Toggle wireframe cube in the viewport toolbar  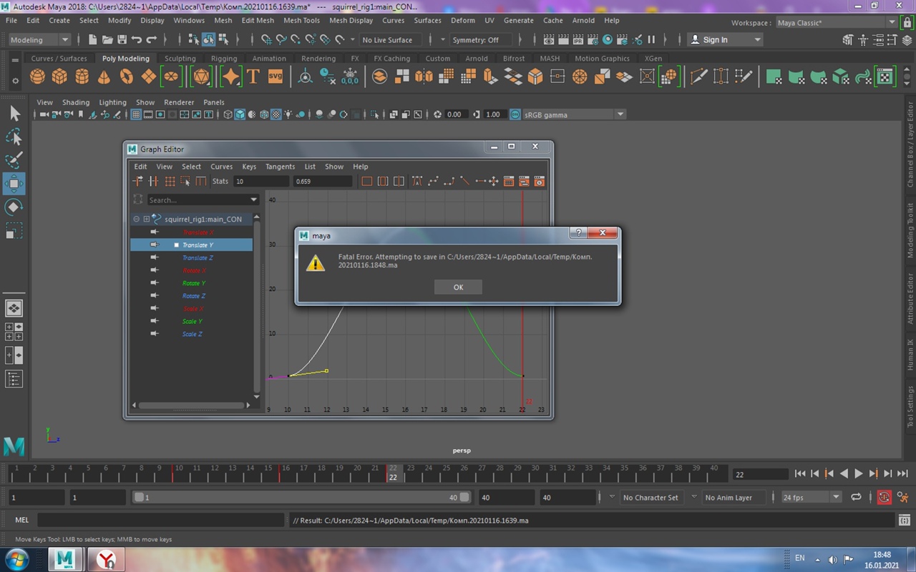click(228, 114)
